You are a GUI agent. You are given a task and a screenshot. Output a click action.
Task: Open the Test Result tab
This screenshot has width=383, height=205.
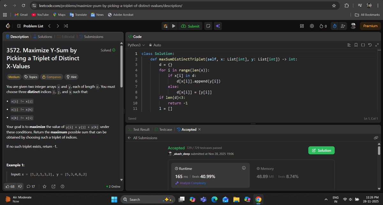139,129
